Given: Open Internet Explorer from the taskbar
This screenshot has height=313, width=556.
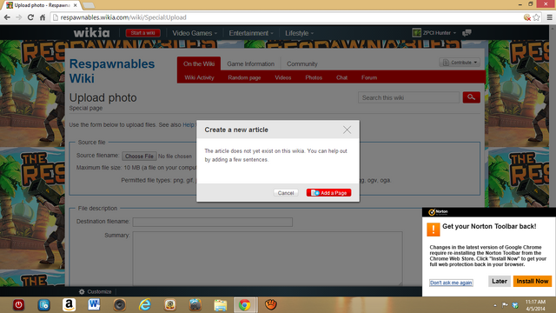Looking at the screenshot, I should 145,305.
